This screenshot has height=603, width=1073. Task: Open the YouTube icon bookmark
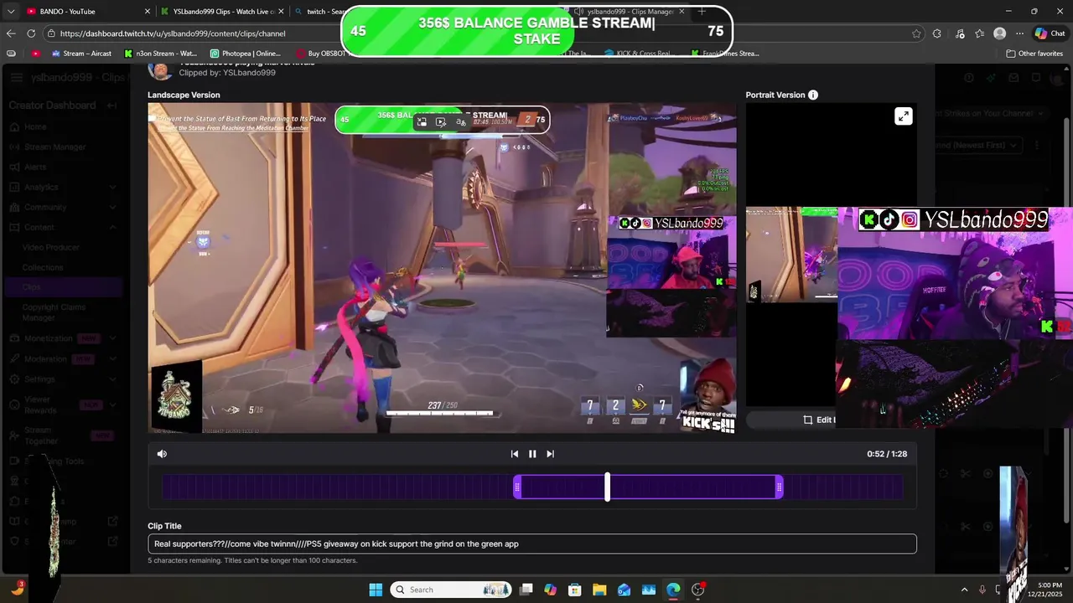tap(35, 54)
